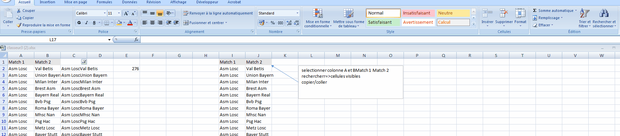Click the insert function fx icon
The width and height of the screenshot is (620, 136).
pyautogui.click(x=136, y=40)
